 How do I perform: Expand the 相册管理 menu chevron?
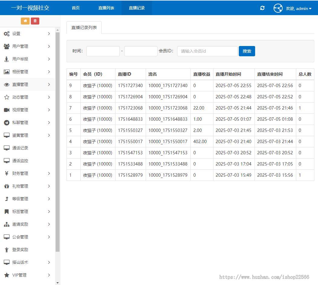[x=49, y=72]
